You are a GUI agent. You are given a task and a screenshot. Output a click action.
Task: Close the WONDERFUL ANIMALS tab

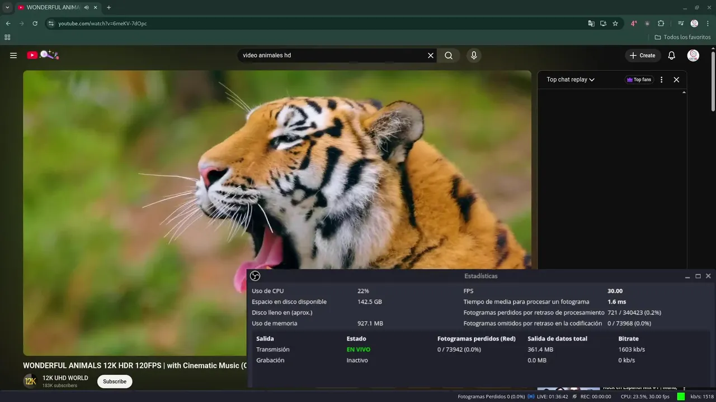click(x=96, y=7)
